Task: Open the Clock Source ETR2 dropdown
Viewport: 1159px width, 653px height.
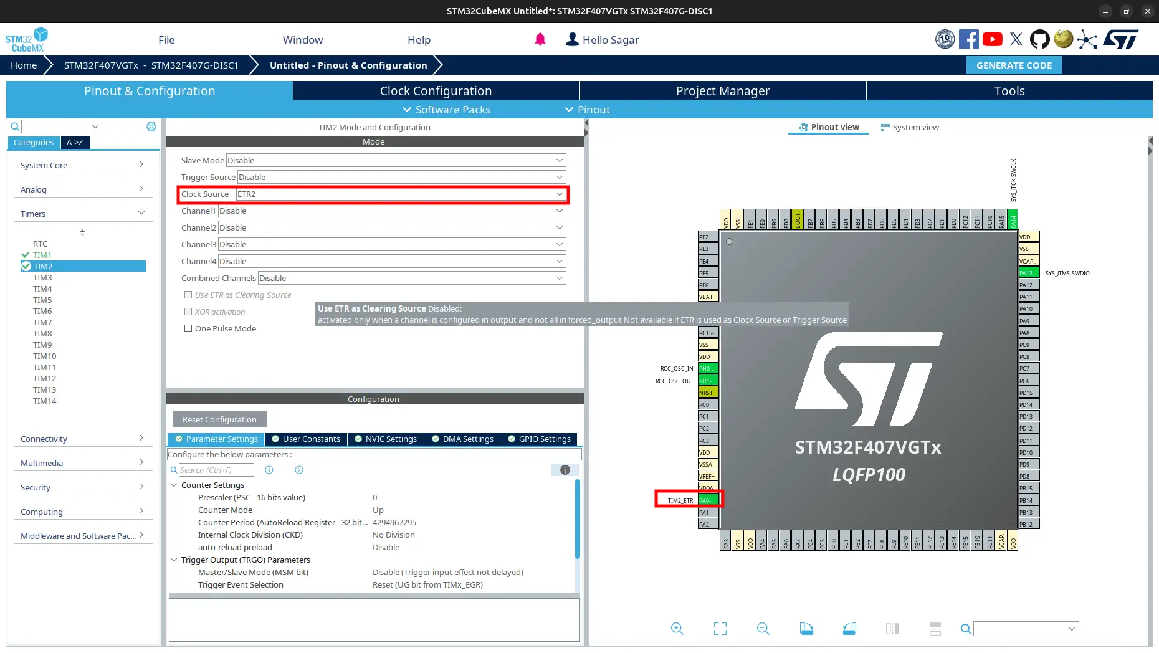Action: click(x=401, y=194)
